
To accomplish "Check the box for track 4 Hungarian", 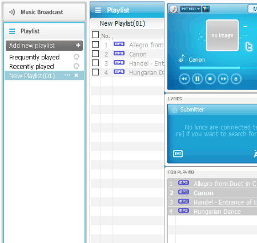I will (95, 72).
